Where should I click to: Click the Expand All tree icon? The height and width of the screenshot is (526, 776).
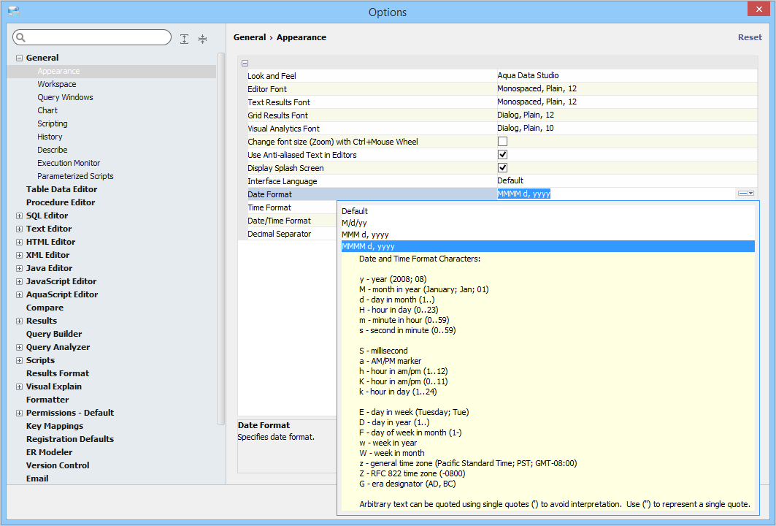(185, 39)
